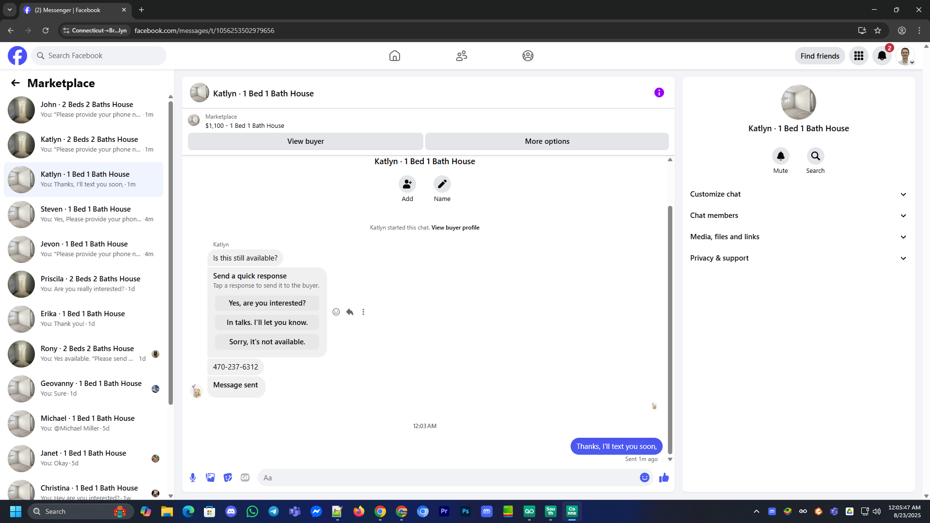Click the reply arrow beside quick response
Screen dimensions: 930x523
(350, 312)
